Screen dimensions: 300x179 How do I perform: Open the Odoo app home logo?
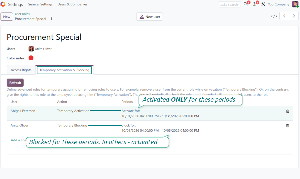[3, 4]
